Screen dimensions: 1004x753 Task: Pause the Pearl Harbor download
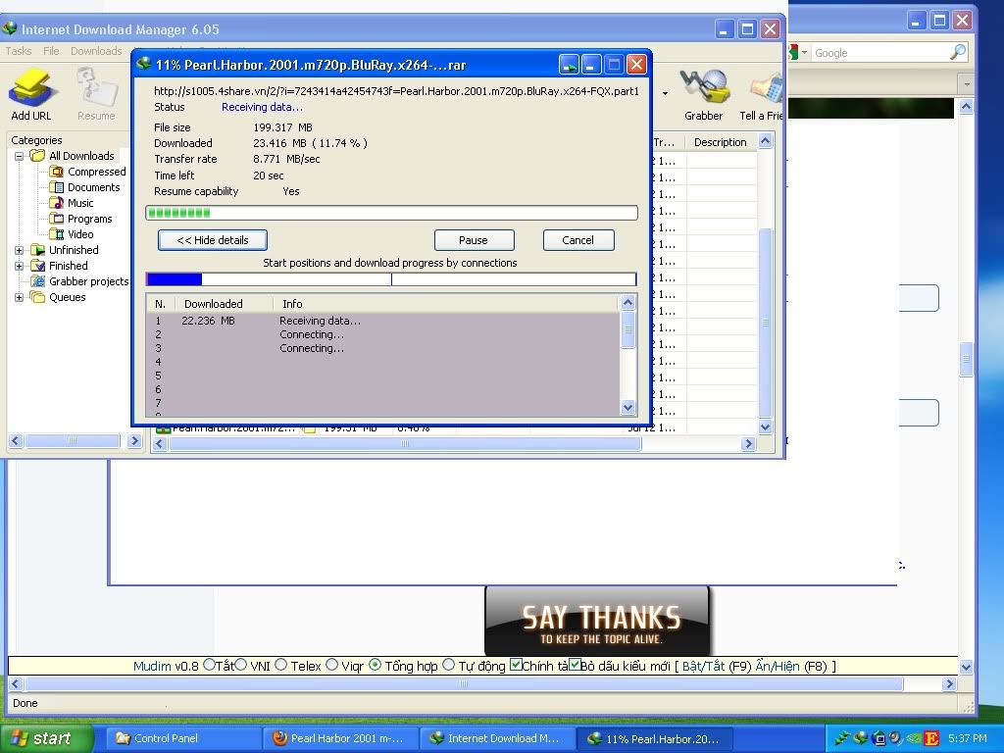click(x=474, y=240)
